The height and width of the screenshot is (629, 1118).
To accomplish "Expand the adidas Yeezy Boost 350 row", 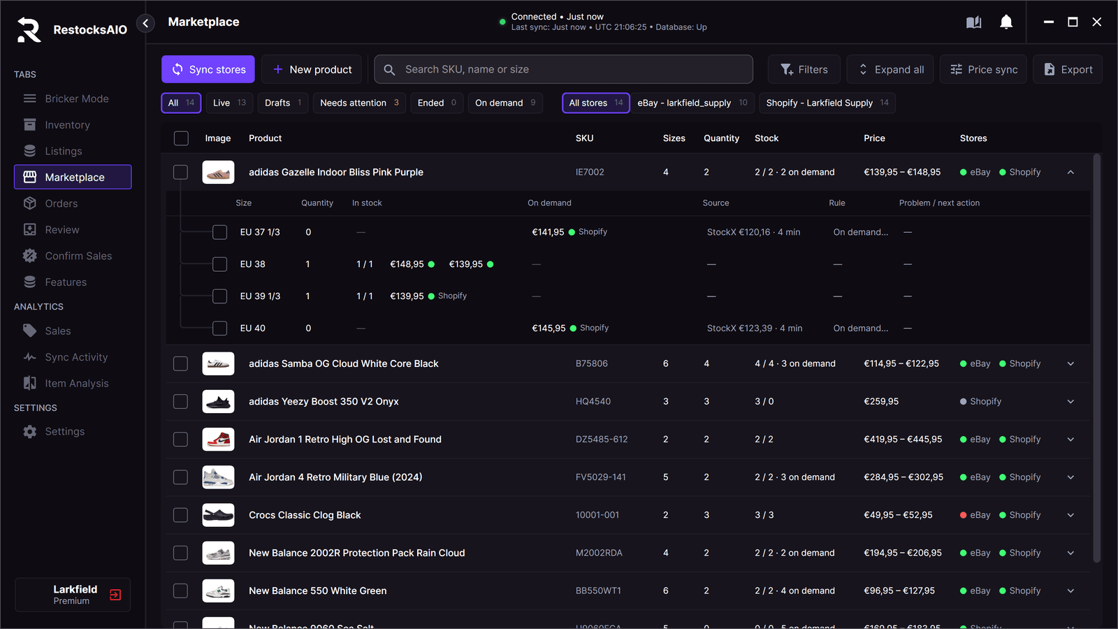I will pyautogui.click(x=1070, y=401).
